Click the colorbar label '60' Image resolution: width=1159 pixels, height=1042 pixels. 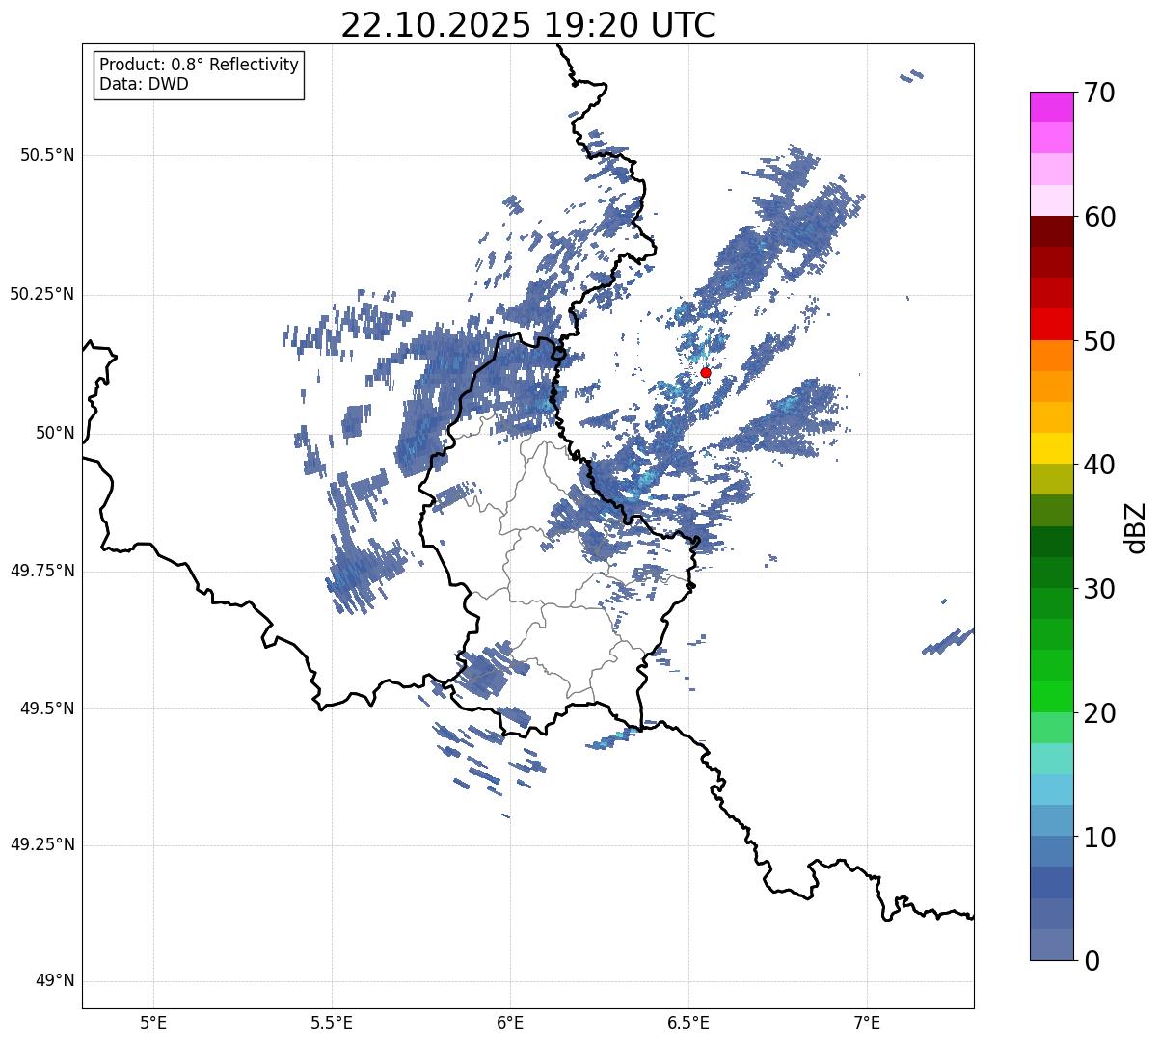point(1099,217)
